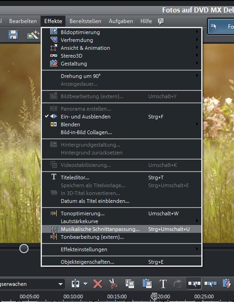
Task: Open the Aufgaben menu
Action: [121, 21]
